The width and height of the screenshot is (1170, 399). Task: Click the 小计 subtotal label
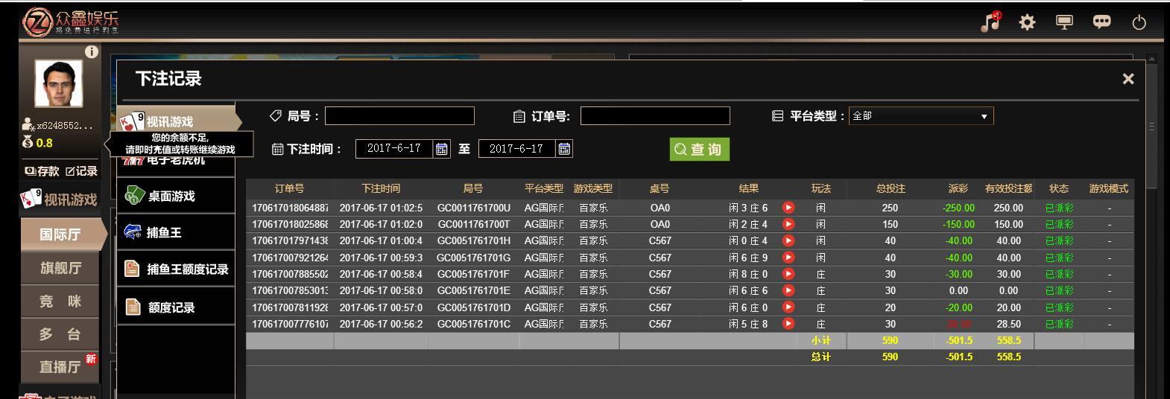[820, 340]
